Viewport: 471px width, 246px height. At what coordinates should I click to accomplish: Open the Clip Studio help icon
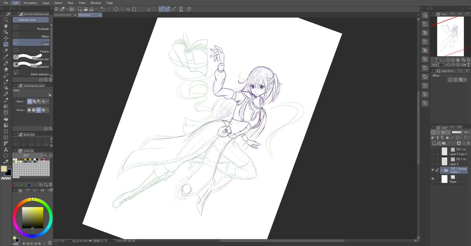pyautogui.click(x=188, y=9)
